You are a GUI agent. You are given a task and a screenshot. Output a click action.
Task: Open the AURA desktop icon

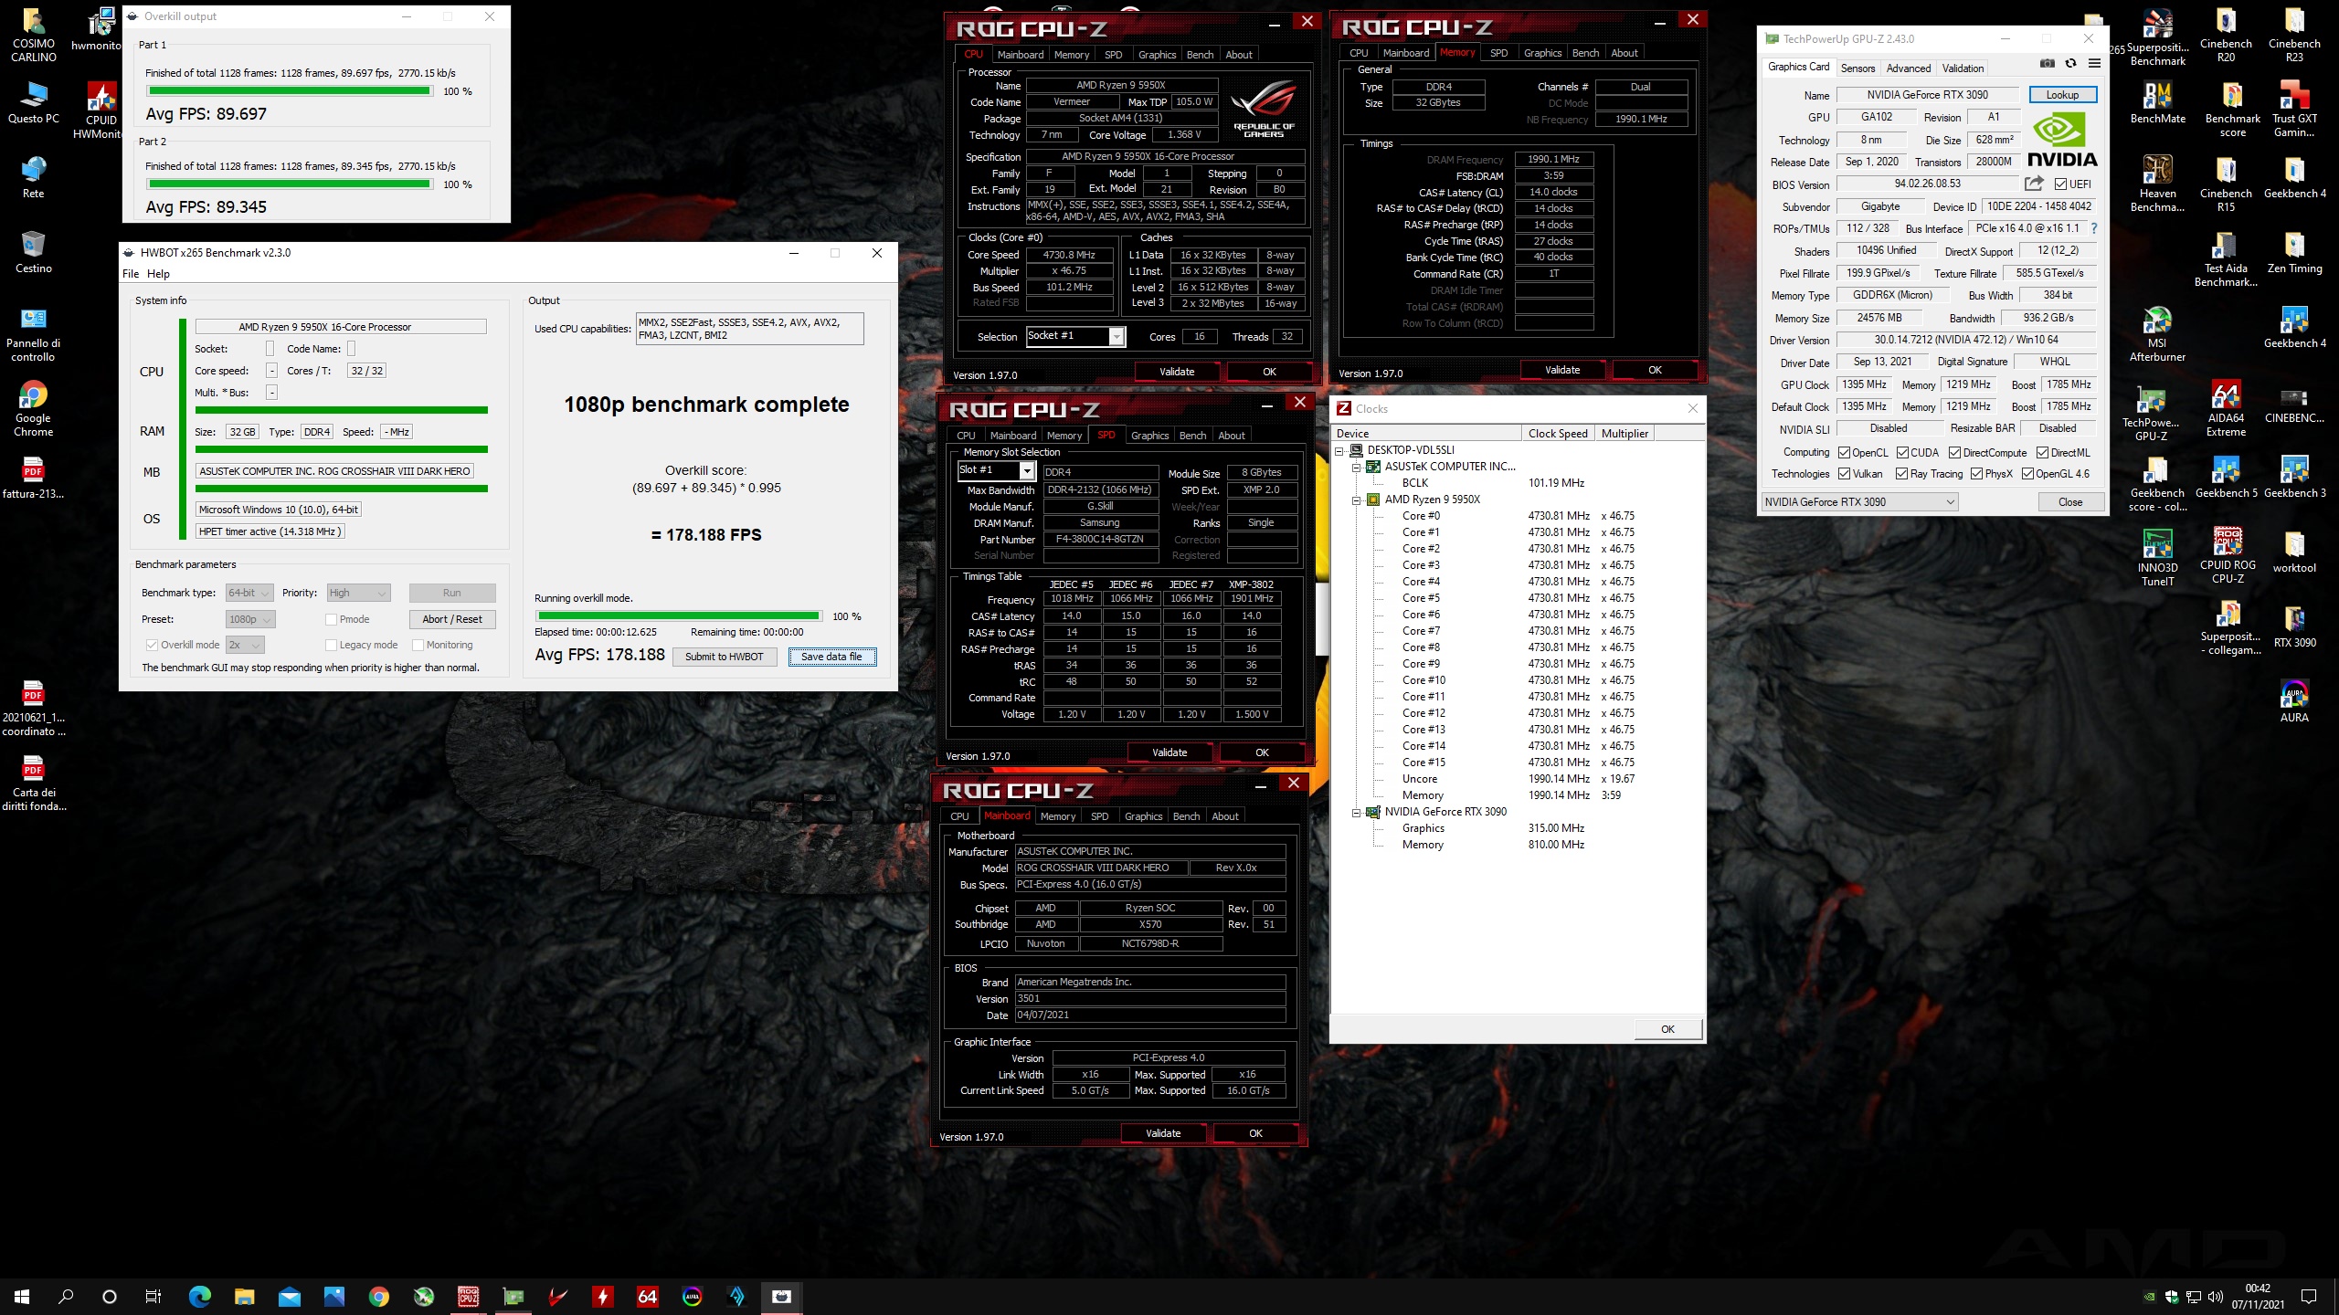point(2294,702)
